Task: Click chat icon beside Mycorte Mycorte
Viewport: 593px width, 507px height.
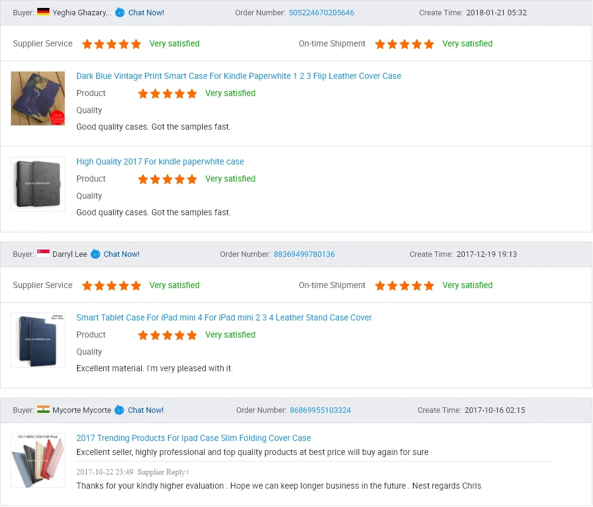Action: [119, 410]
